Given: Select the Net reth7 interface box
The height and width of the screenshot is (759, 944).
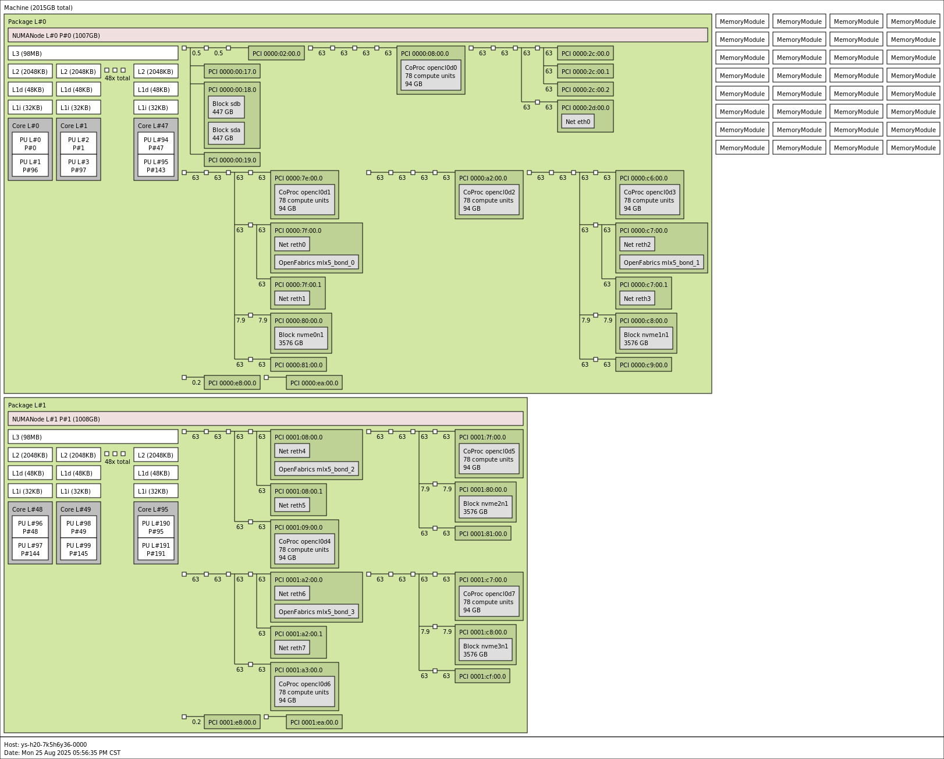Looking at the screenshot, I should [292, 648].
